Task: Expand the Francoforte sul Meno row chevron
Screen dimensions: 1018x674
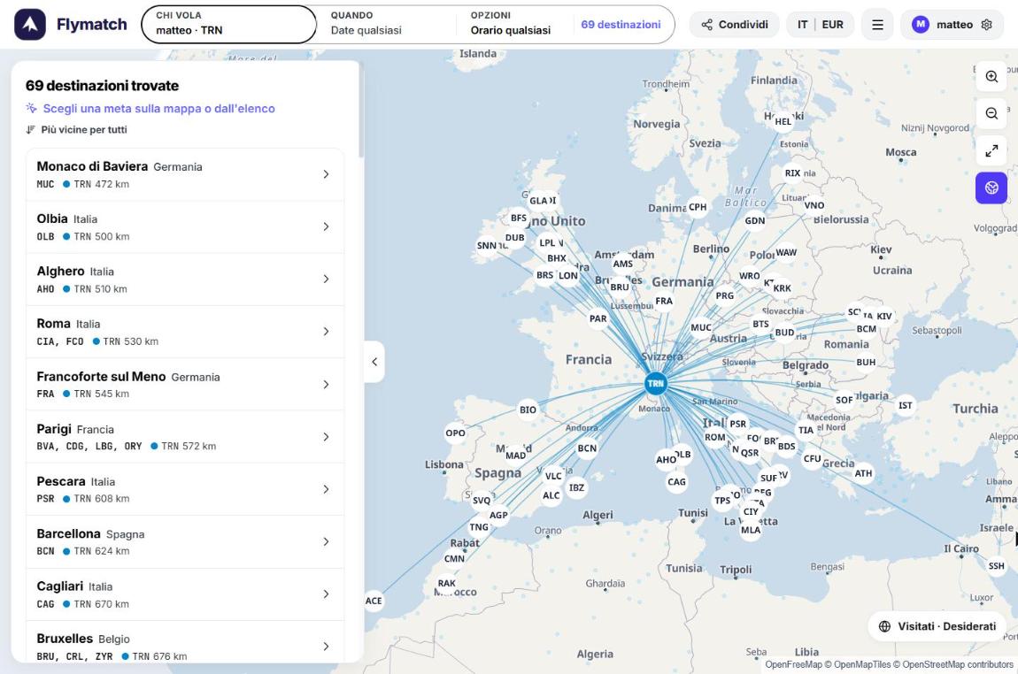Action: (x=326, y=385)
